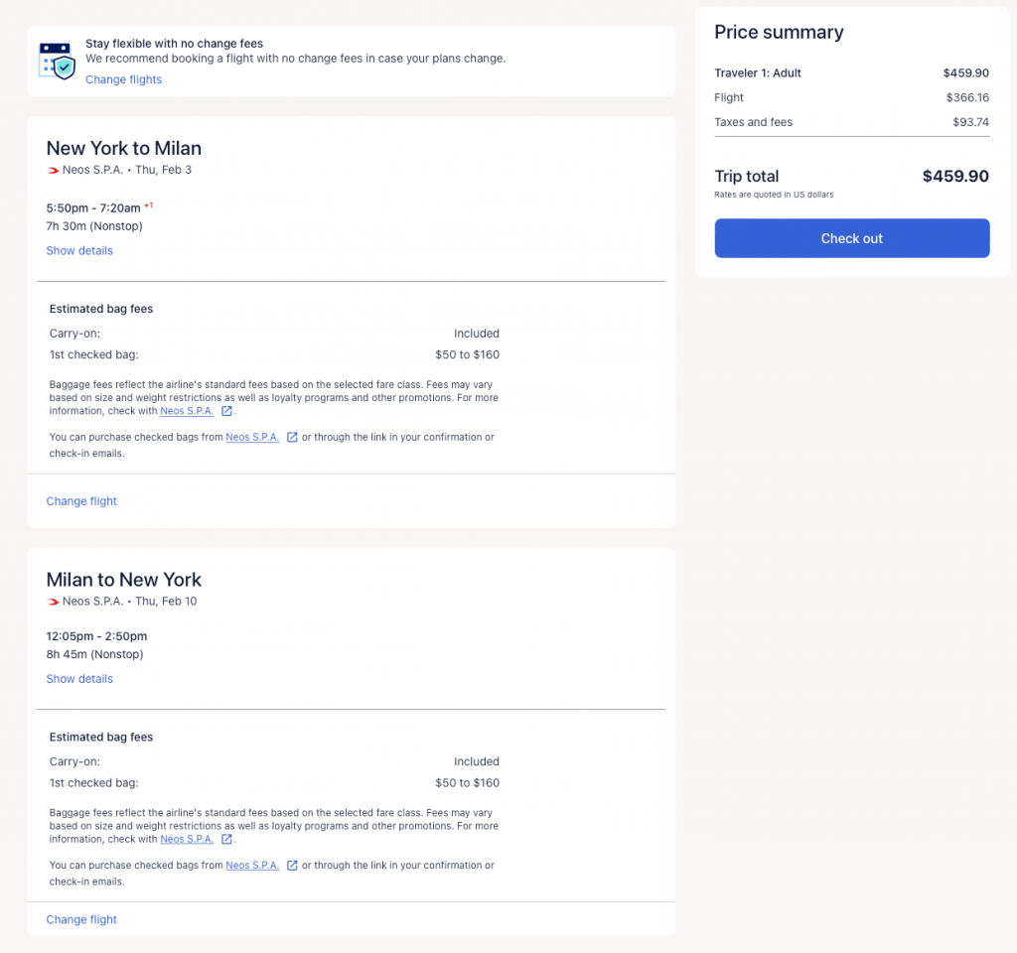The image size is (1017, 953).
Task: Open the Change flights link in top banner
Action: click(x=123, y=79)
